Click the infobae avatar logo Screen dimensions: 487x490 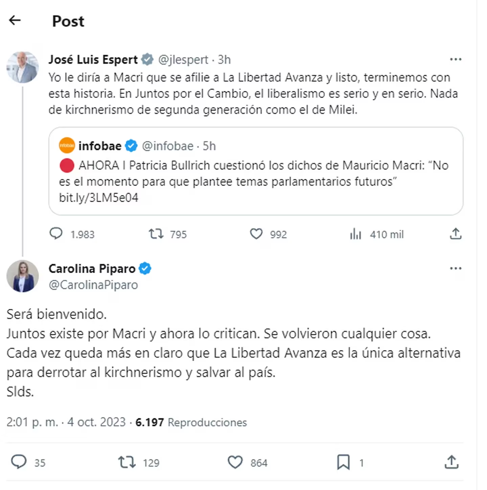tap(67, 146)
